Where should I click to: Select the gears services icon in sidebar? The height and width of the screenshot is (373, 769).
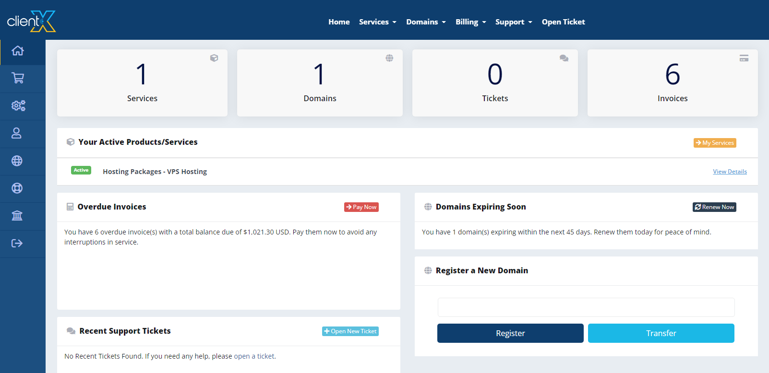pyautogui.click(x=18, y=105)
